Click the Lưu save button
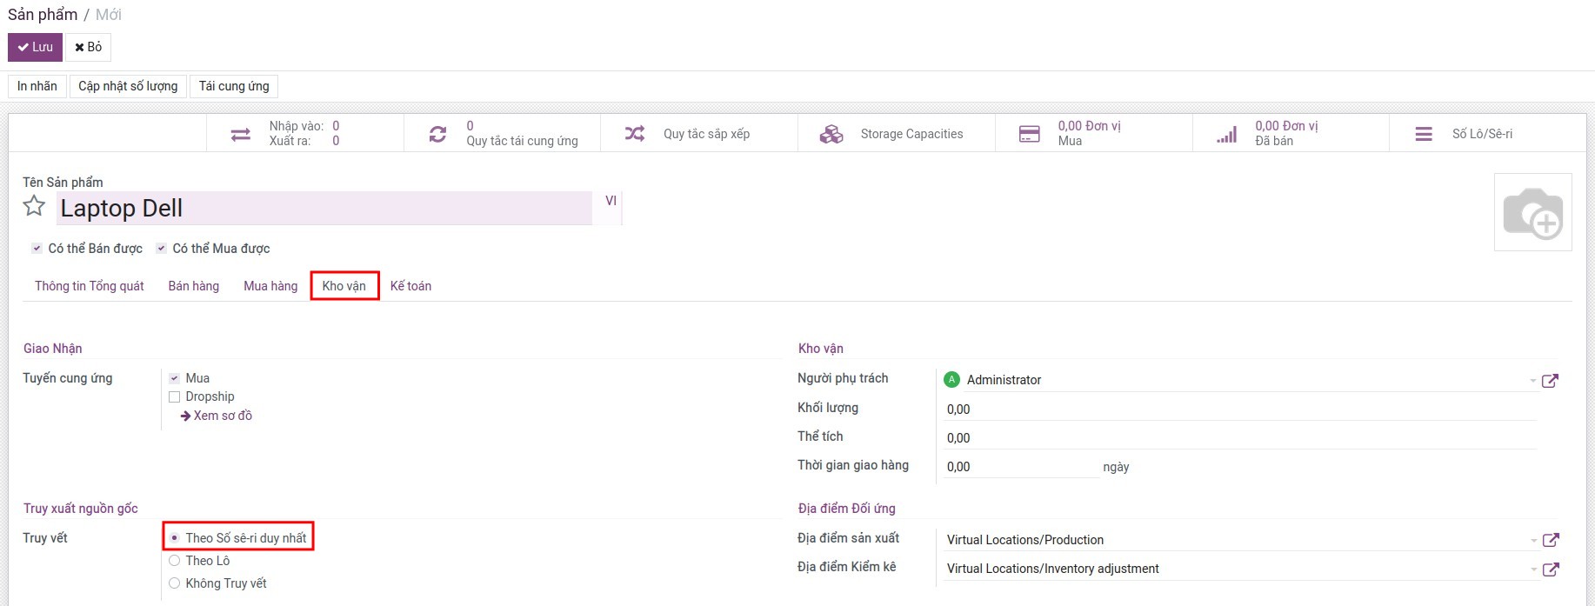Viewport: 1595px width, 606px height. point(35,47)
